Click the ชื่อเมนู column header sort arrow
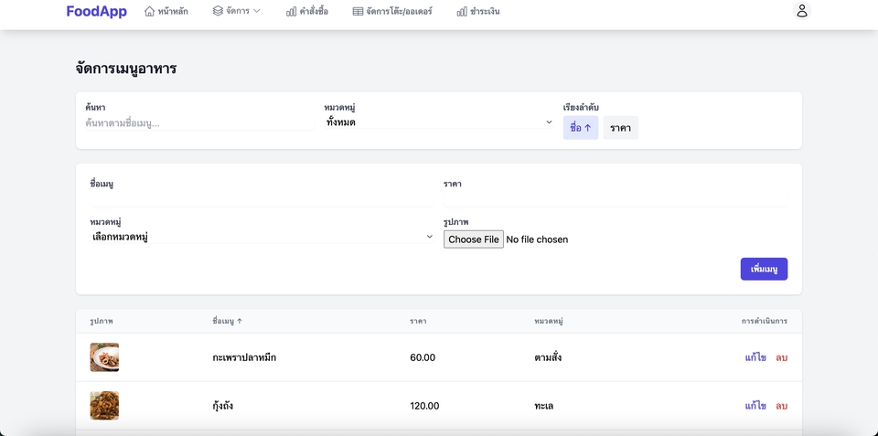 [x=240, y=321]
